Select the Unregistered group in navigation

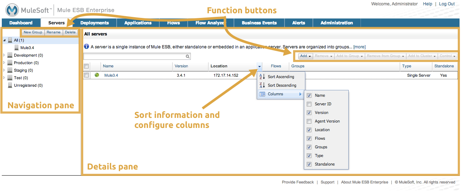coord(28,85)
